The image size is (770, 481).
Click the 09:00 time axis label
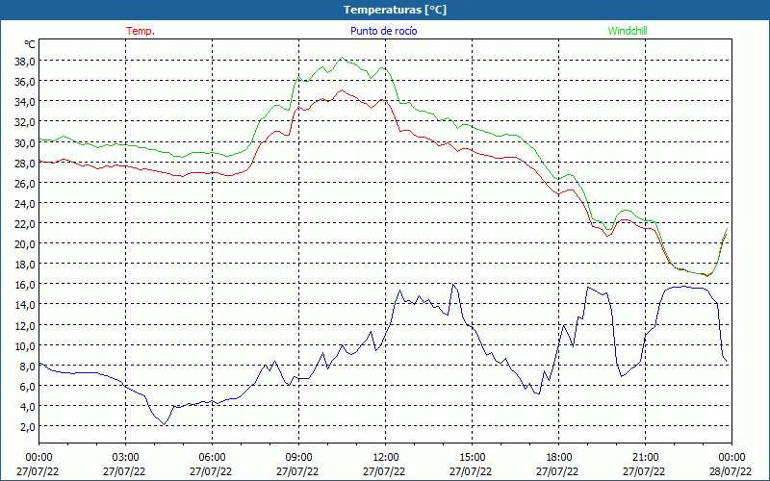[299, 458]
